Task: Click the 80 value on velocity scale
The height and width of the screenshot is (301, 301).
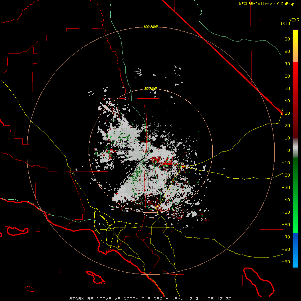Action: [287, 52]
